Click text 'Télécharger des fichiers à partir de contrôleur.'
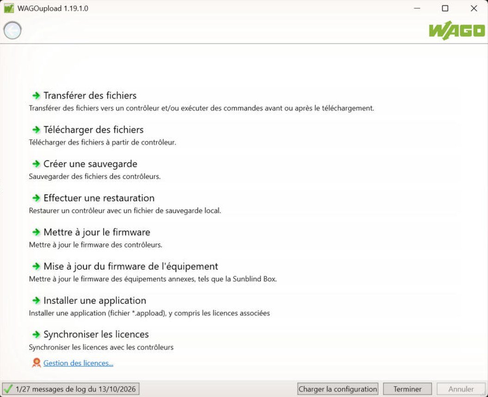The image size is (488, 397). 103,143
